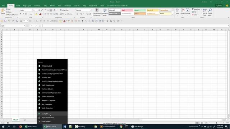Open PERSONAL.XLSB from recent list
The width and height of the screenshot is (230, 129).
pyautogui.click(x=52, y=66)
